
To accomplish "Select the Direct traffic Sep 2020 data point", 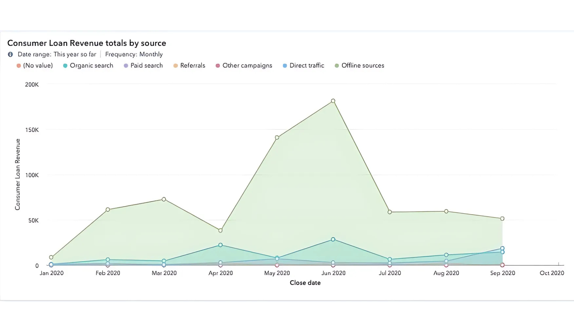I will [x=502, y=248].
